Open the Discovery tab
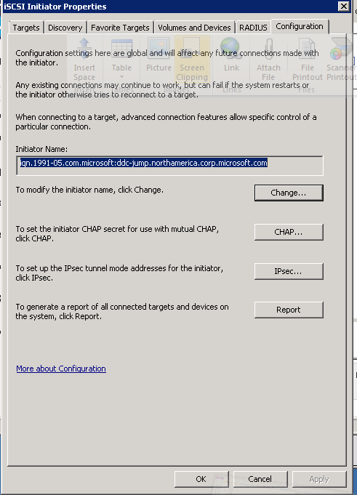This screenshot has width=357, height=495. coord(65,28)
